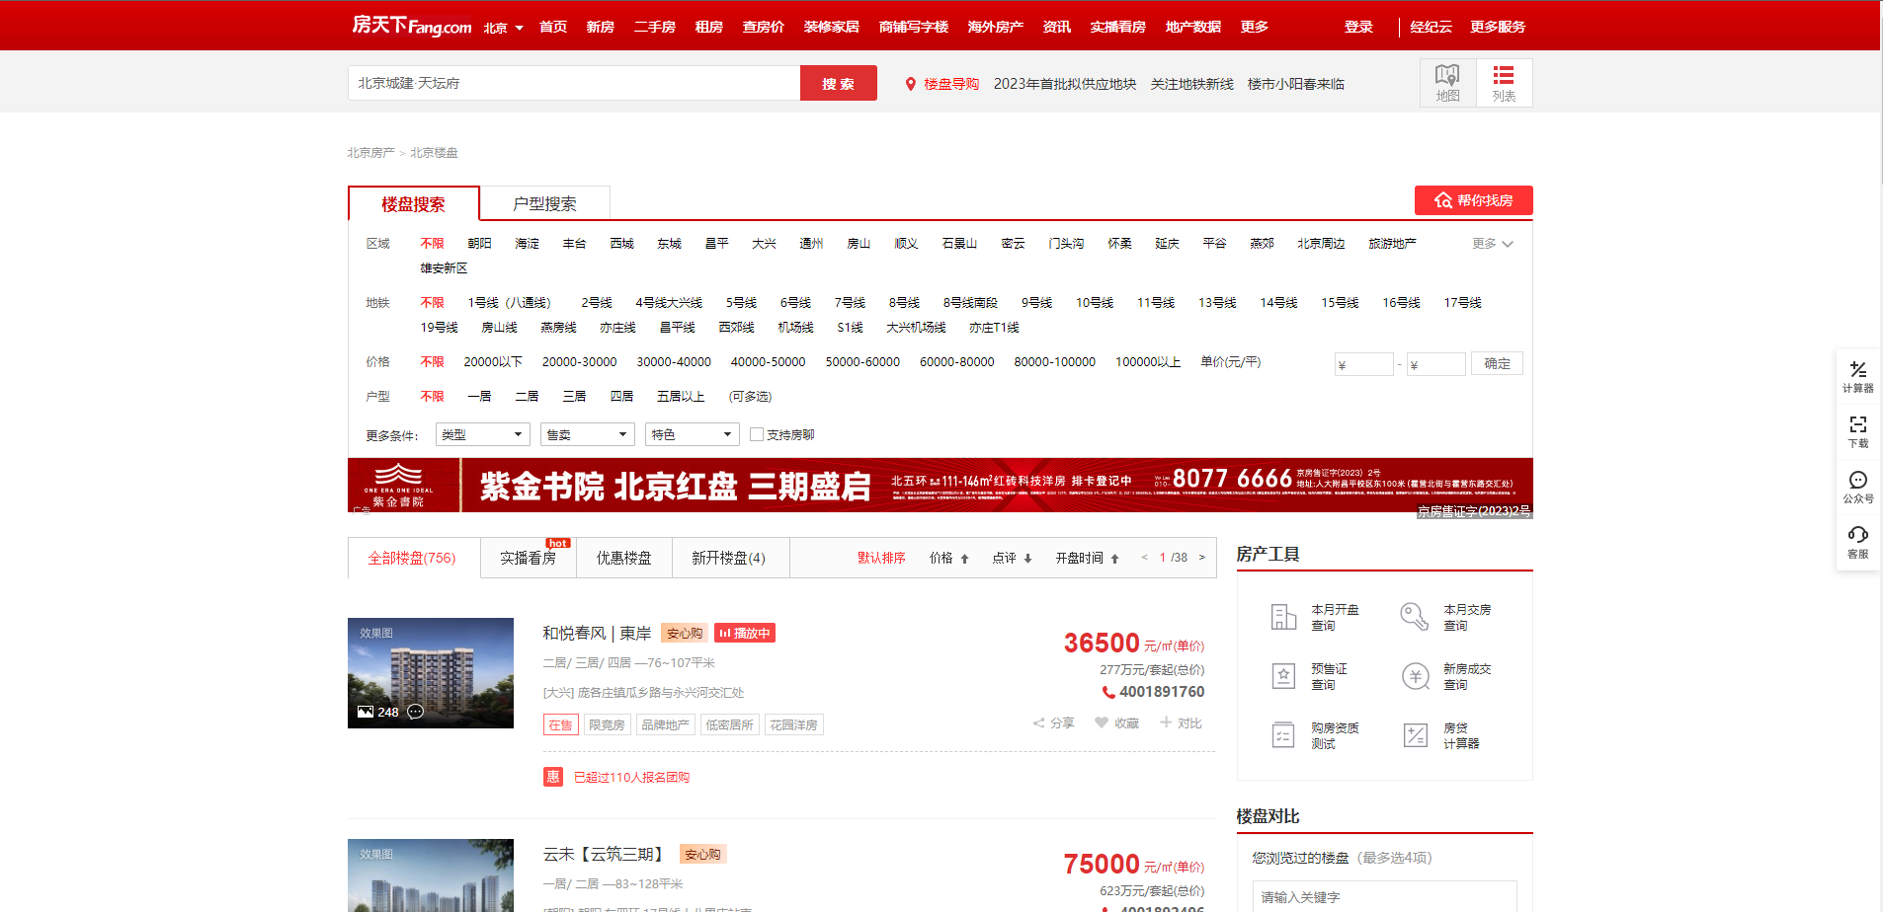The height and width of the screenshot is (912, 1883).
Task: Enable the 支持房聊 checkbox
Action: [757, 434]
